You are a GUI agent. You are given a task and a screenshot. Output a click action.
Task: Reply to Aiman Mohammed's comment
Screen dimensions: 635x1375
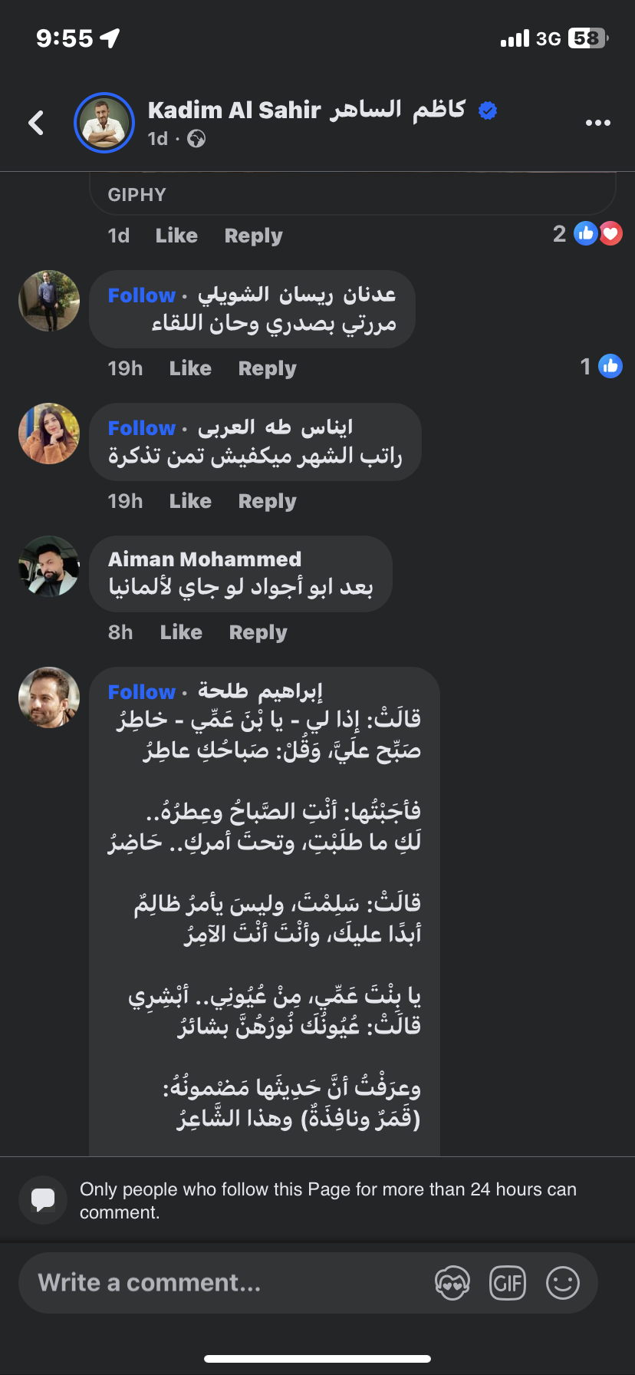point(258,632)
